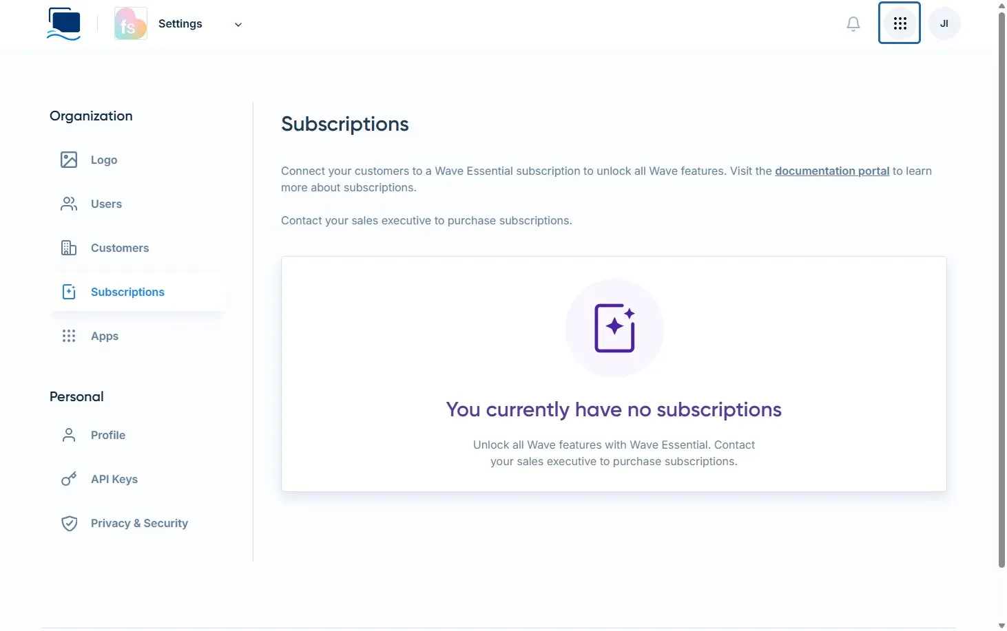1007x631 pixels.
Task: Expand the Settings dropdown chevron
Action: pos(238,25)
